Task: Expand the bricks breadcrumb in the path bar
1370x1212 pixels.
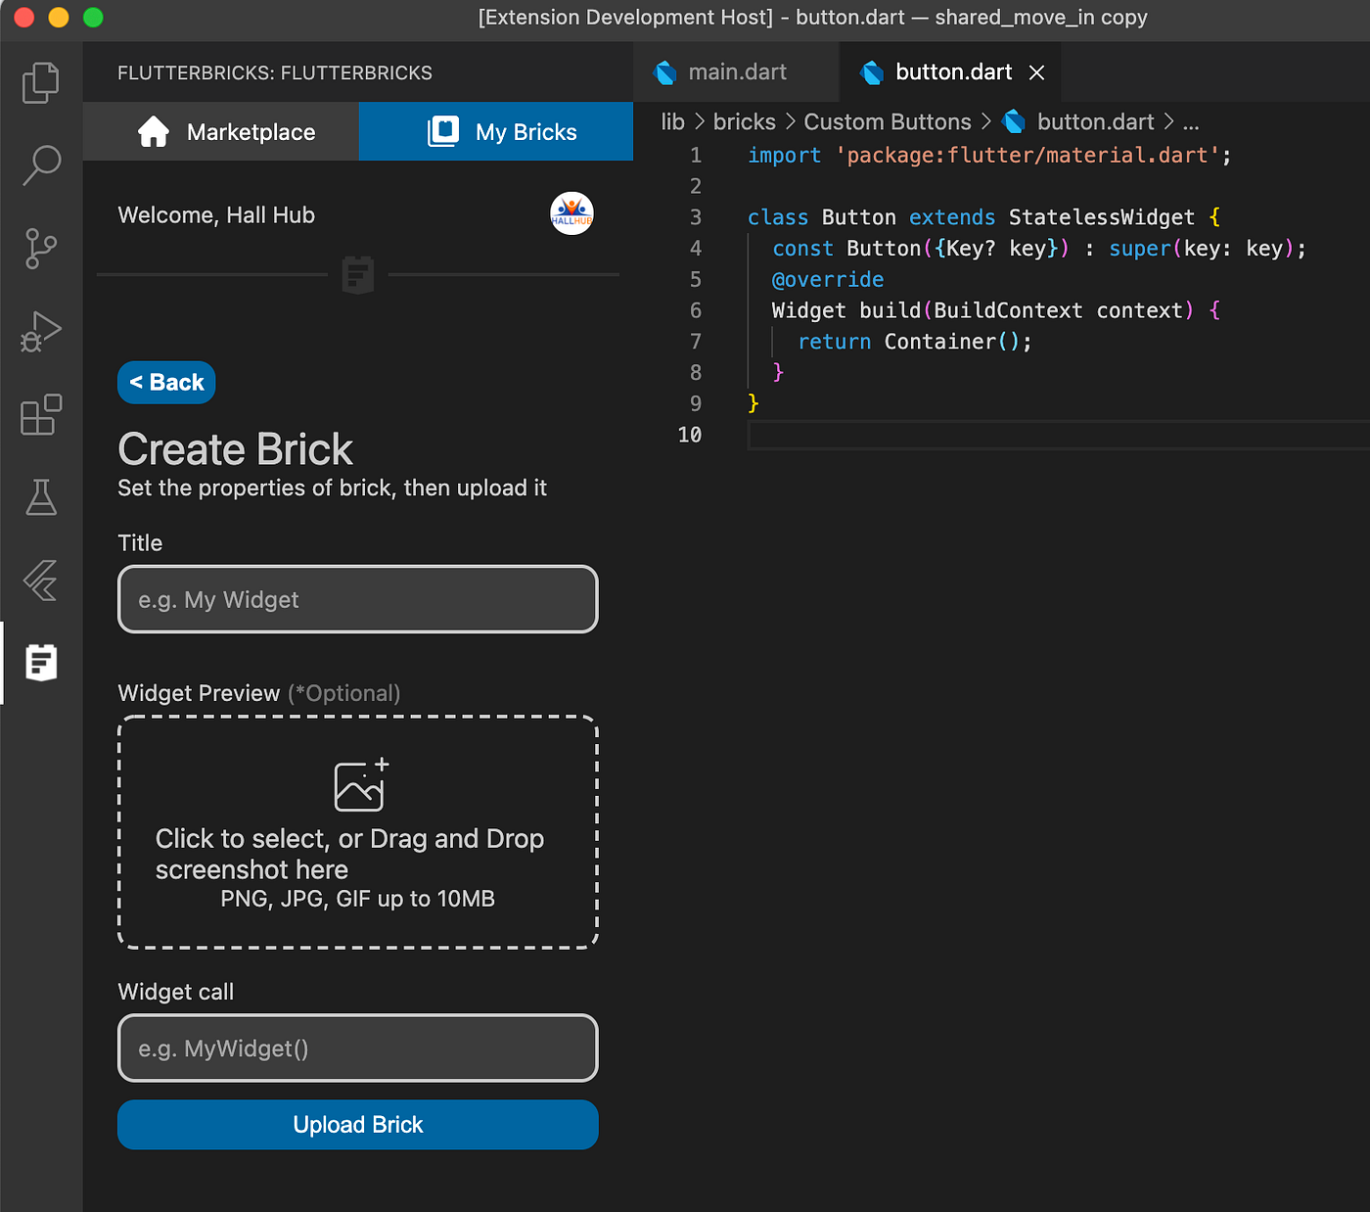Action: (744, 121)
